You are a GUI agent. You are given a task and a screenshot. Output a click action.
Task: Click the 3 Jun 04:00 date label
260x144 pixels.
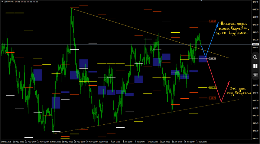click(103, 142)
